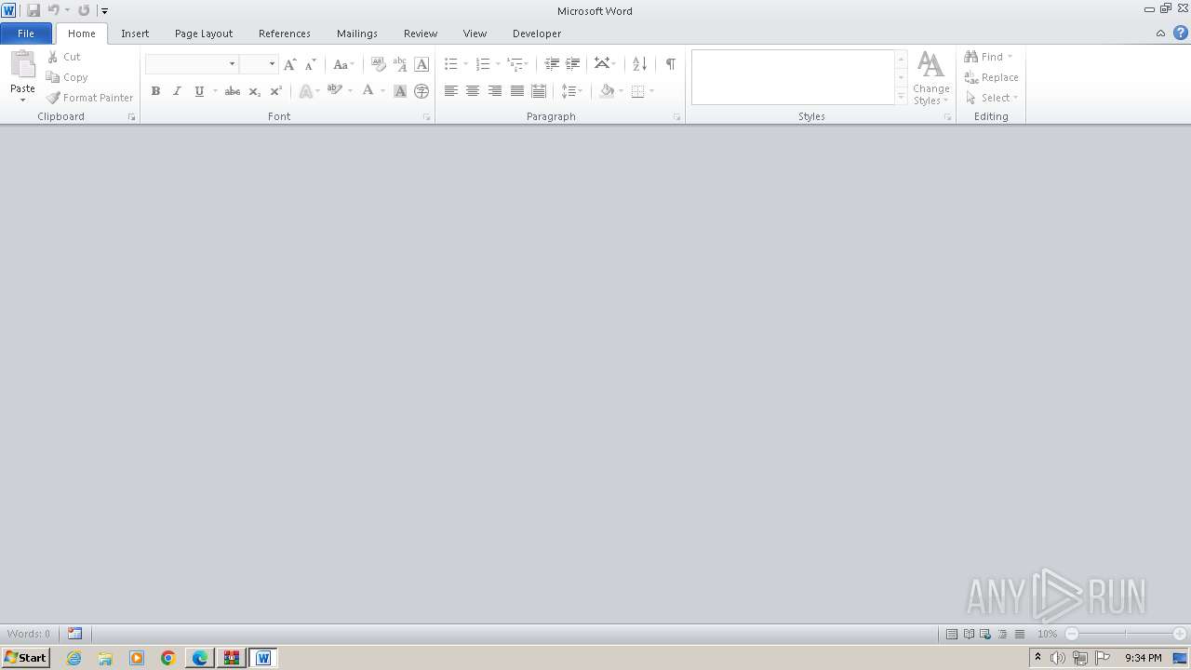Click the macro recording status bar icon
Viewport: 1191px width, 670px height.
tap(74, 634)
